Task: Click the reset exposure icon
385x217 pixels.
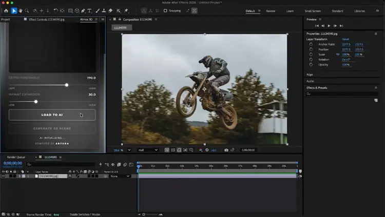Action: pyautogui.click(x=207, y=150)
